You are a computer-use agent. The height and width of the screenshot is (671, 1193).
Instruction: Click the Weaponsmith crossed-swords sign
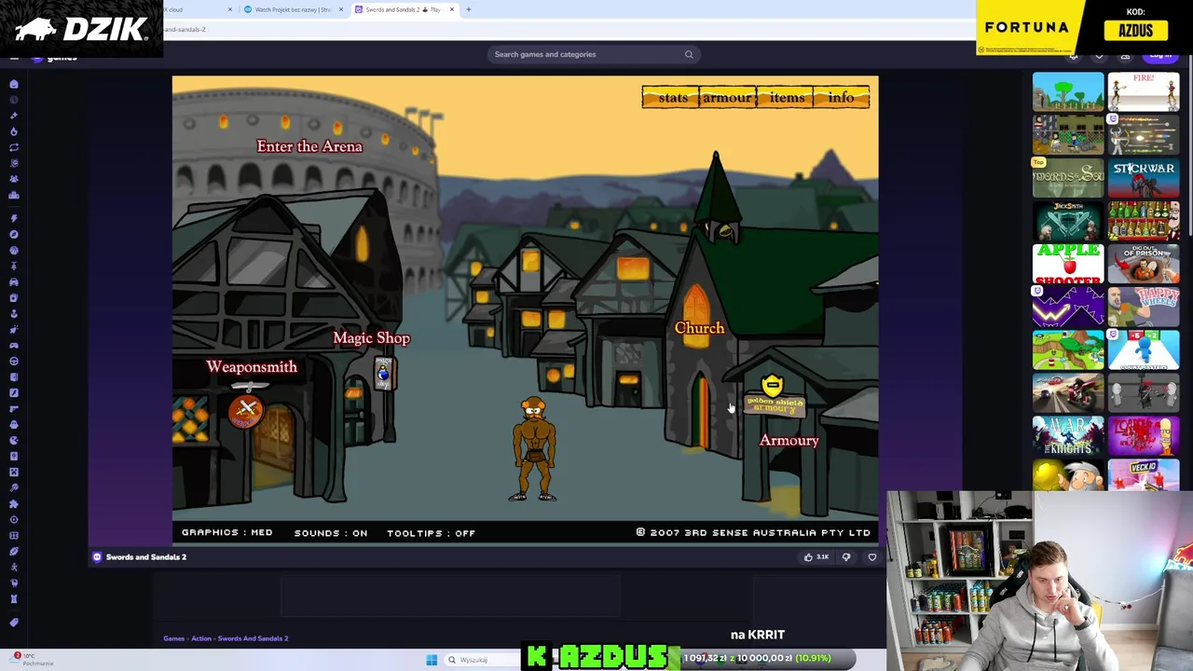[x=246, y=410]
